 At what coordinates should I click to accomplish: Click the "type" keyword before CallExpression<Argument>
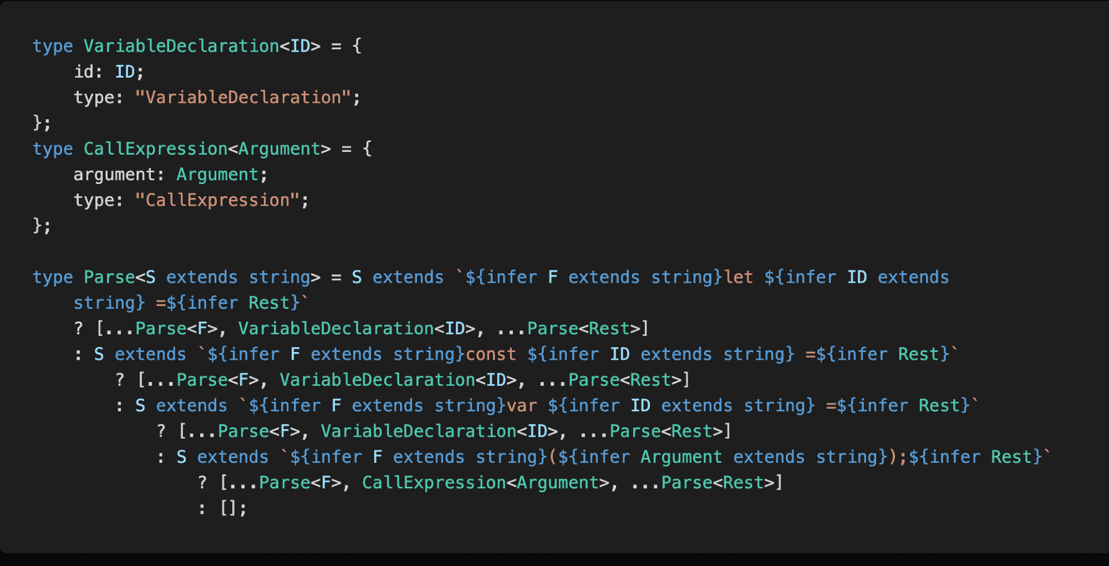(53, 149)
